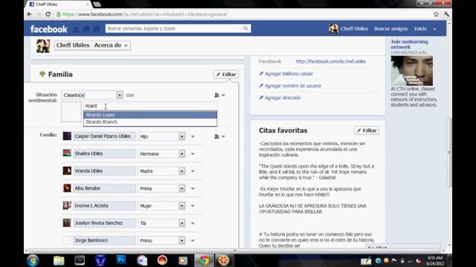Open audience selector beside Situación sentimental

tap(219, 95)
